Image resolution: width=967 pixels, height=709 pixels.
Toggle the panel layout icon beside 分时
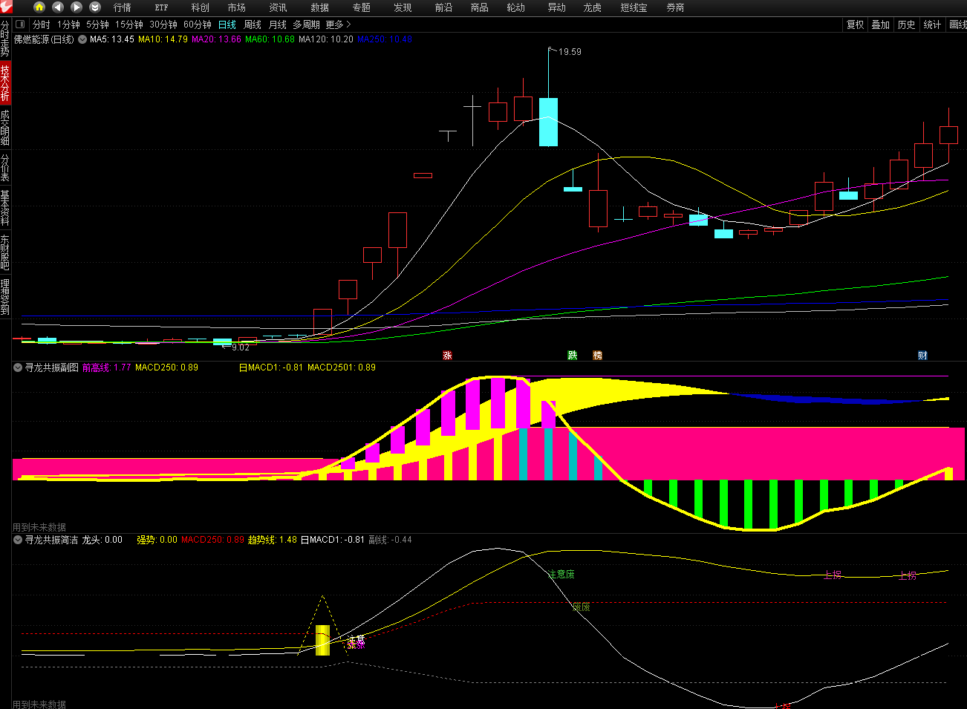[x=21, y=24]
